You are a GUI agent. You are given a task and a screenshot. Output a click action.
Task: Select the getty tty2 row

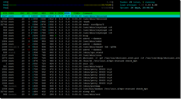[x=90, y=72]
